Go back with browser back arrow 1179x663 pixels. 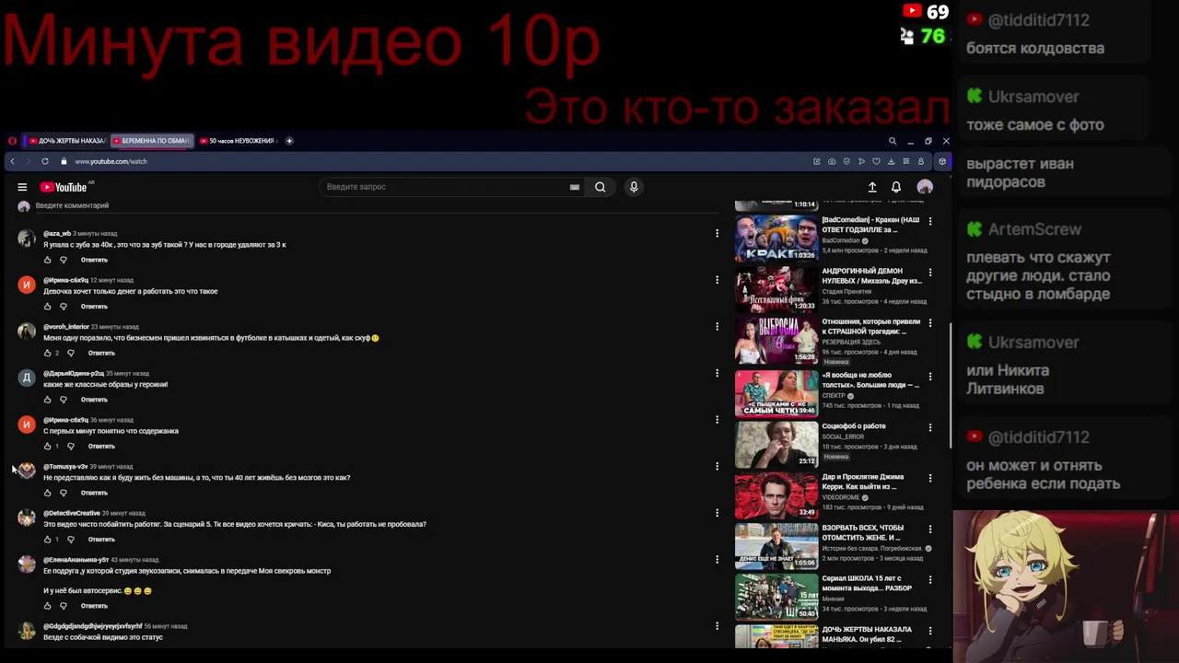tap(12, 161)
